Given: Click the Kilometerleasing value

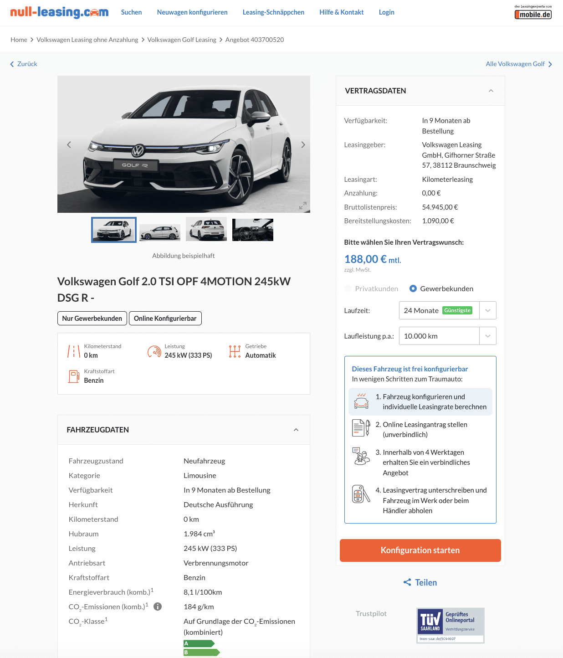Looking at the screenshot, I should tap(447, 180).
